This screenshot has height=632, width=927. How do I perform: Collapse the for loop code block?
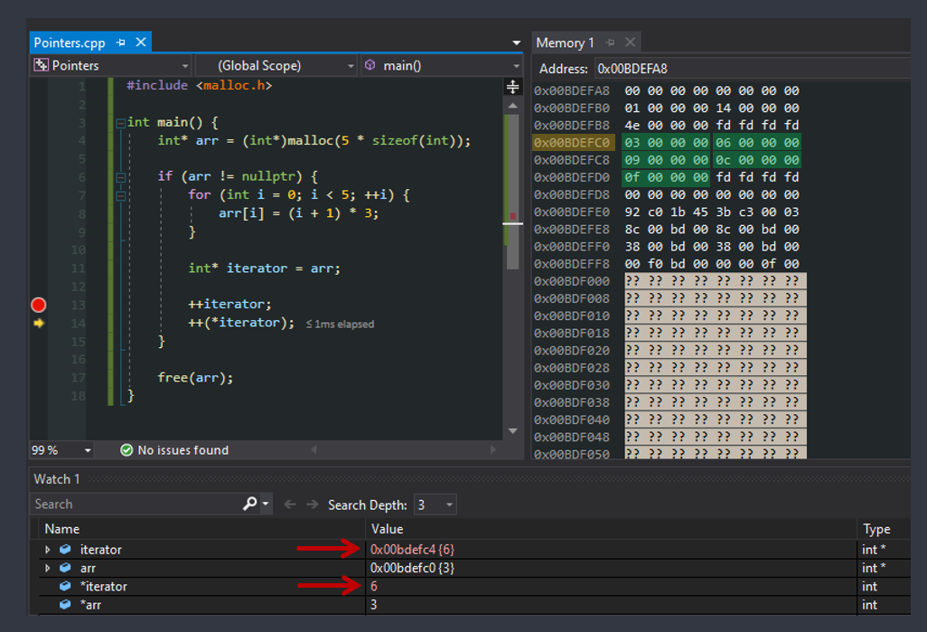point(120,195)
